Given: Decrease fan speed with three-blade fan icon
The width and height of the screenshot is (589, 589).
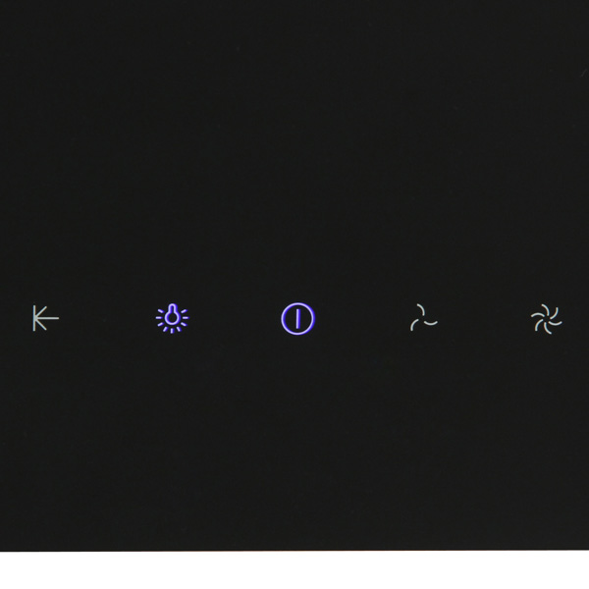Looking at the screenshot, I should click(423, 318).
